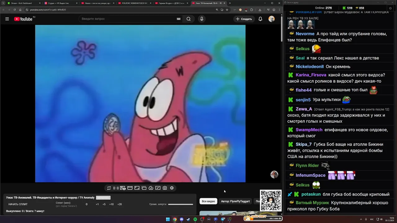Viewport: 397px width, 223px height.
Task: Select the Все видео filter chip
Action: pos(208,201)
